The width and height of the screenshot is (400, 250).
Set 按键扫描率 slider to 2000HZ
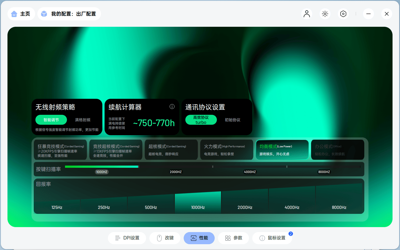tap(176, 166)
